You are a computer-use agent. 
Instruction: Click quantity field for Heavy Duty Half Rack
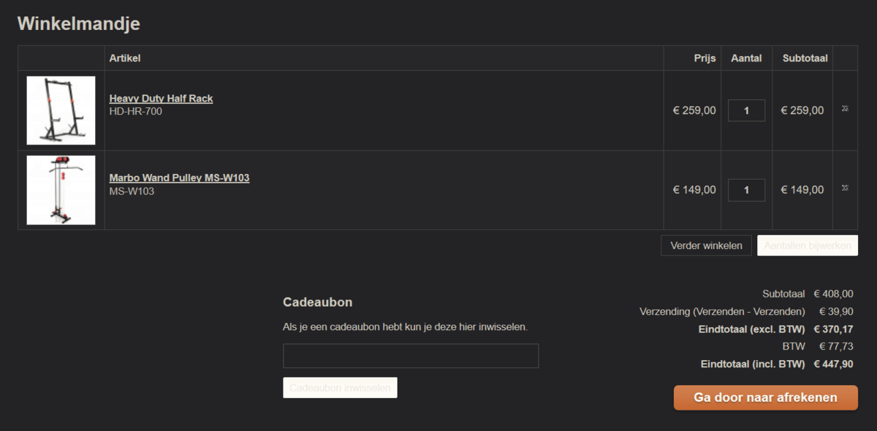click(746, 110)
